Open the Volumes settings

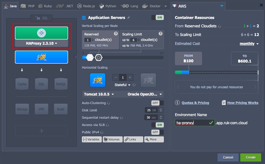pyautogui.click(x=113, y=139)
